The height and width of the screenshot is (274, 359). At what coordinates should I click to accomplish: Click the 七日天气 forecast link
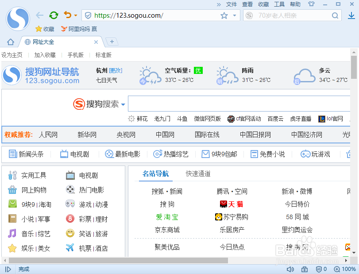(x=107, y=80)
